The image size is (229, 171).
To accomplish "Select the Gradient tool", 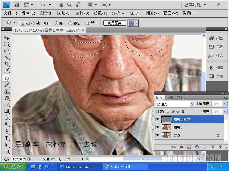I will 6,111.
